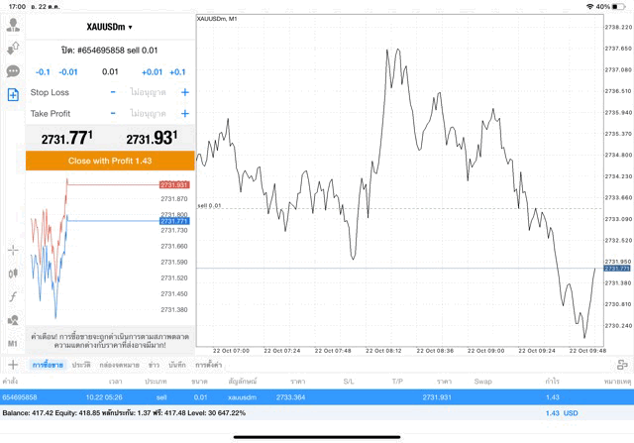
Task: Increase volume by 0.01
Action: click(x=152, y=72)
